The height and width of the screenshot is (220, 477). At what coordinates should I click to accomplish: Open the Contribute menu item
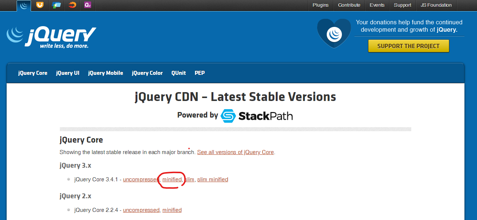coord(349,5)
